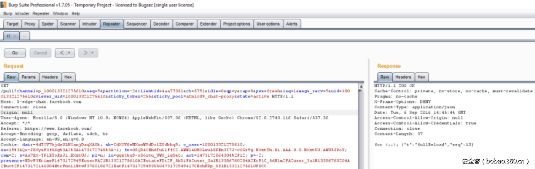Open the Window menu

tap(60, 14)
